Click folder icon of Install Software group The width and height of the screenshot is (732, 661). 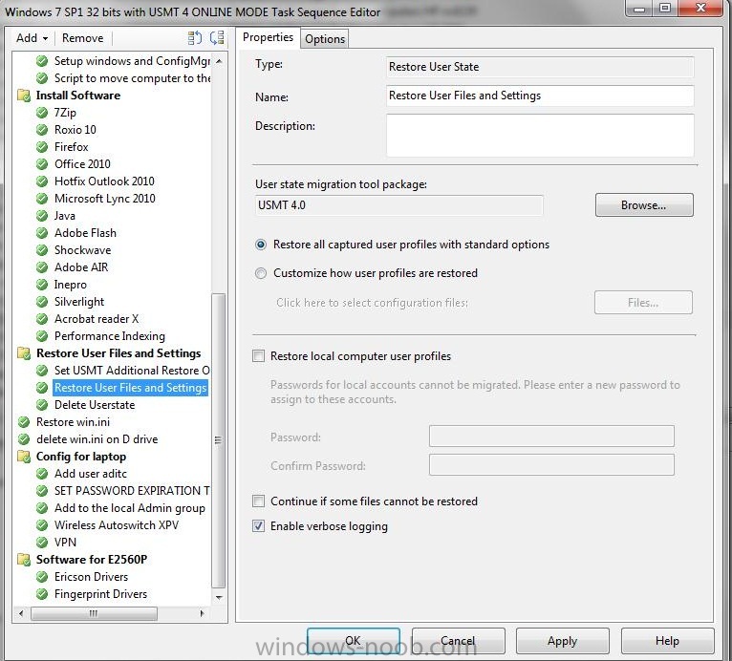point(24,96)
